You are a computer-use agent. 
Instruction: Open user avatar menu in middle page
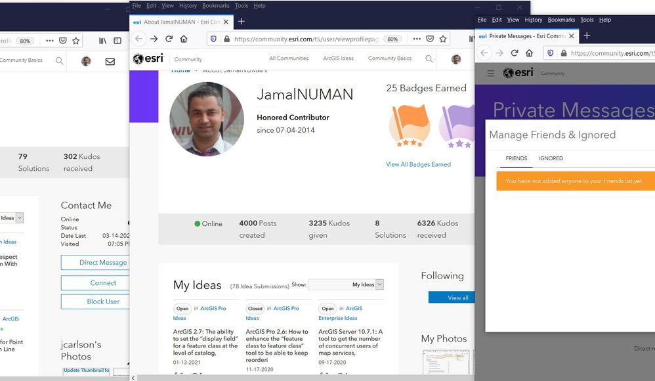(456, 59)
